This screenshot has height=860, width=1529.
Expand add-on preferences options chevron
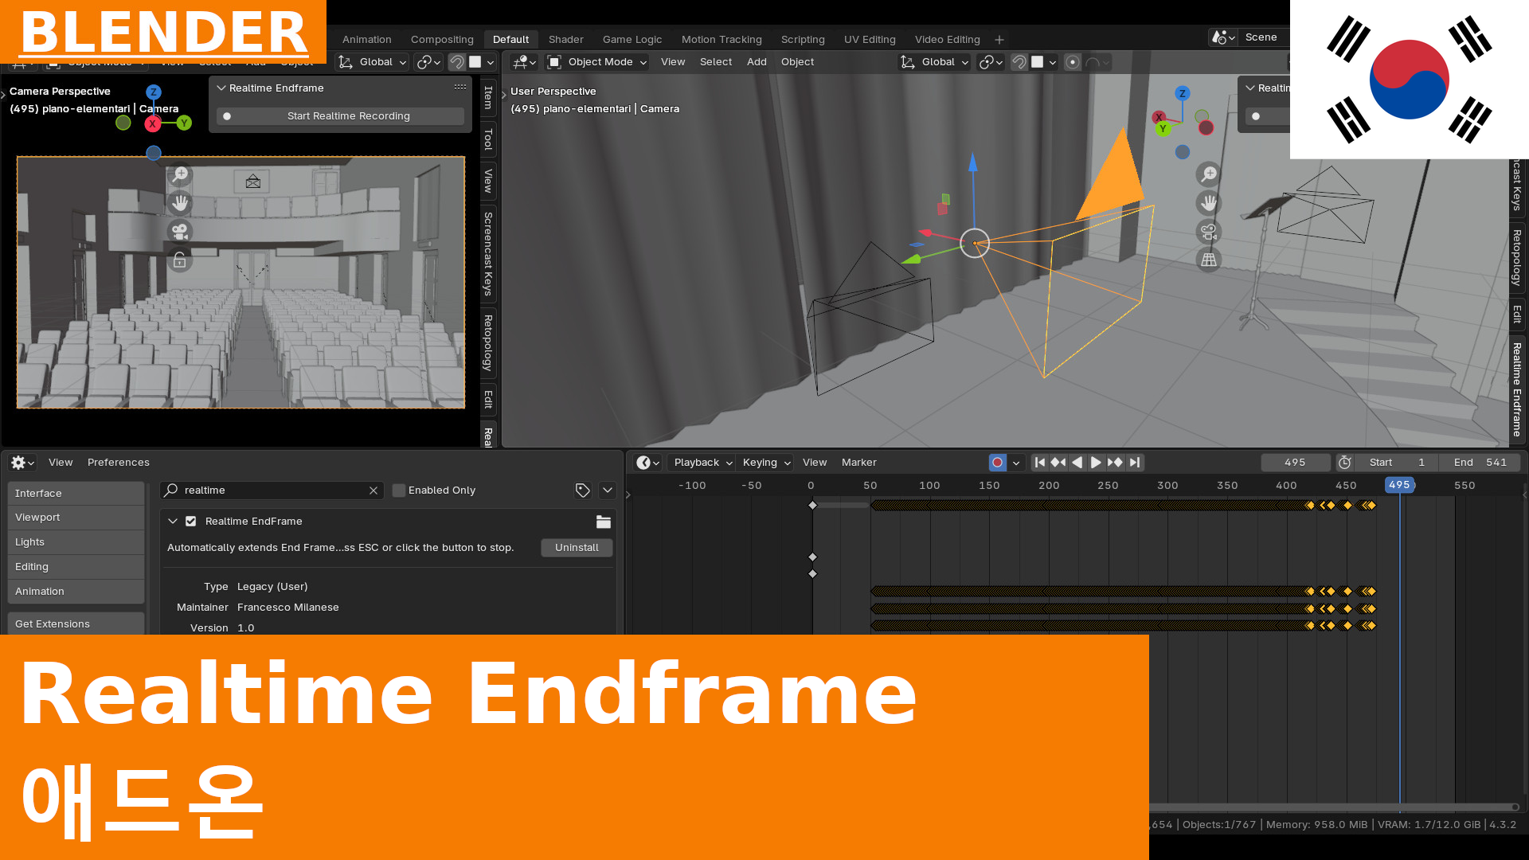point(608,491)
